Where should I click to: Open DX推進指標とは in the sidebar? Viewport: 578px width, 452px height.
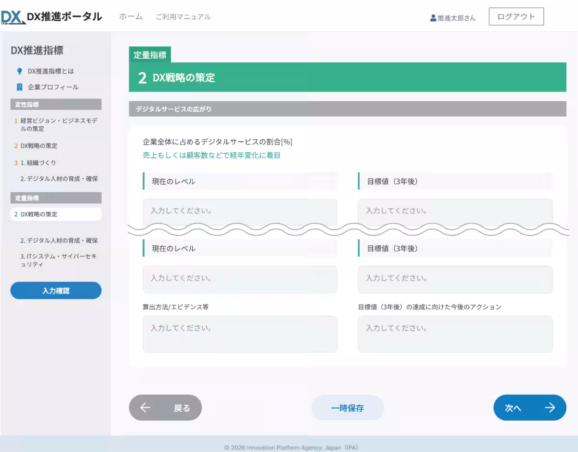[x=51, y=71]
